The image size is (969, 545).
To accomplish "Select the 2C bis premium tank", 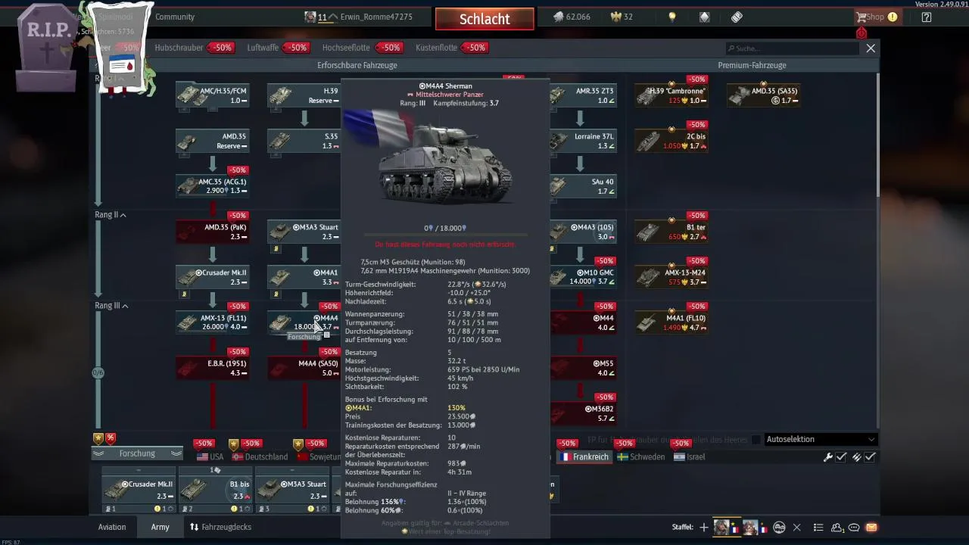I will pyautogui.click(x=671, y=141).
